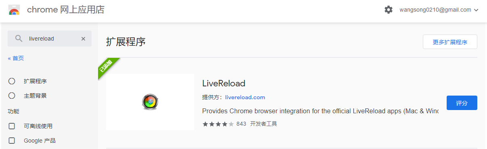Click the LiveReload extension icon thumbnail

(x=150, y=102)
